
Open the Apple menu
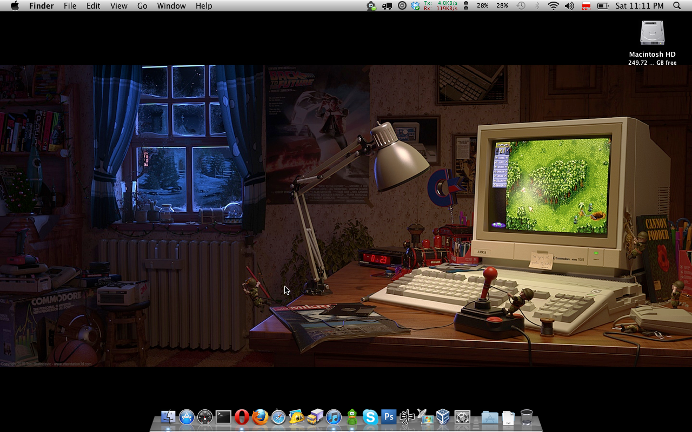[15, 6]
